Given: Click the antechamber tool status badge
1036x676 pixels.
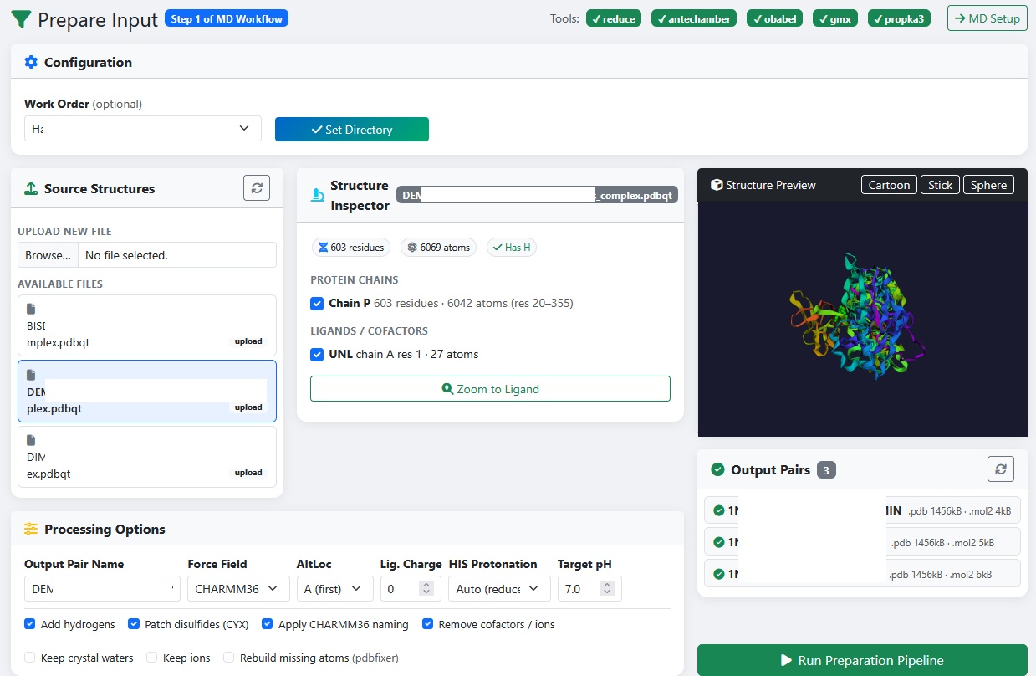Looking at the screenshot, I should 694,18.
